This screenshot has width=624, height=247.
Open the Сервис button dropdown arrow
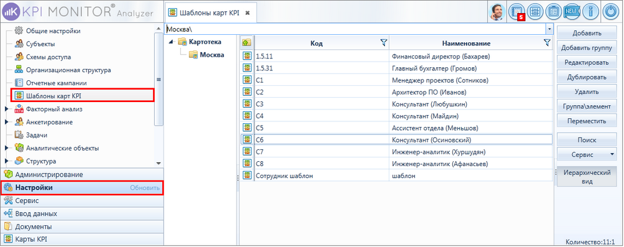point(612,154)
